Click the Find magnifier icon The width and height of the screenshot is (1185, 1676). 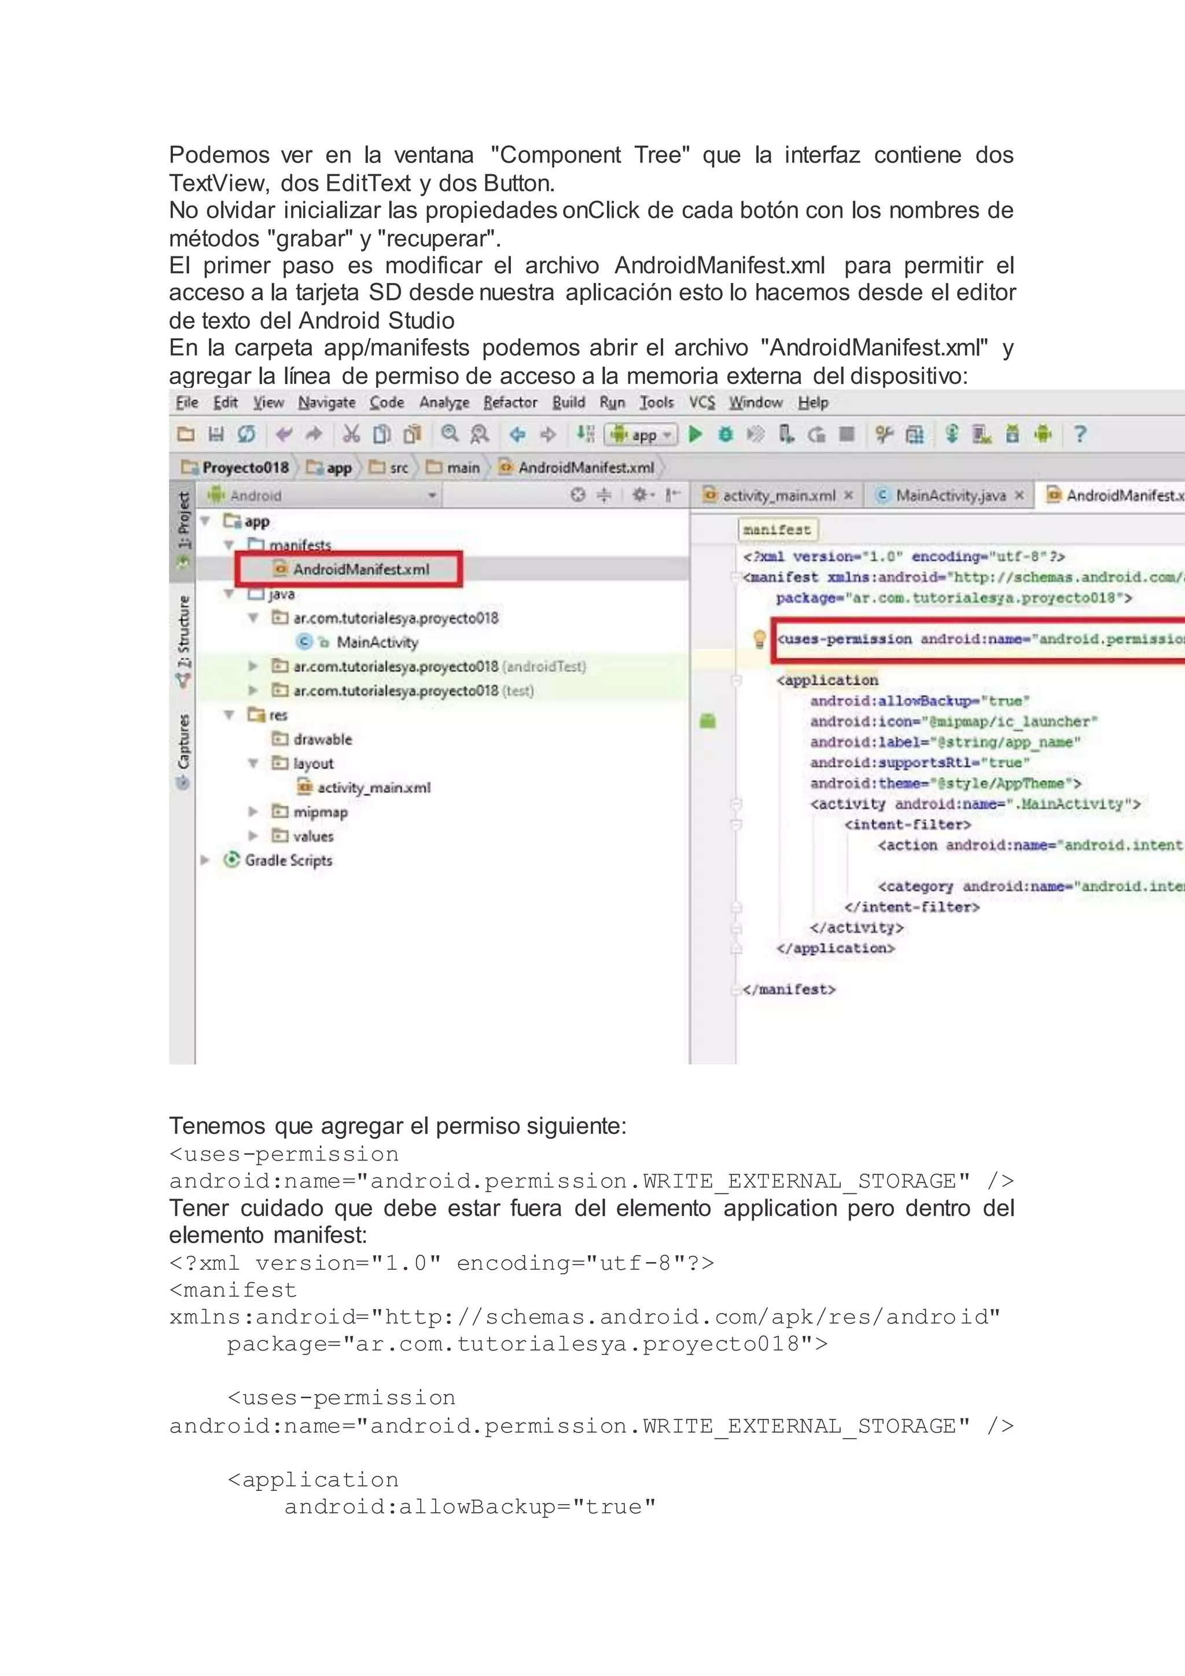[450, 434]
